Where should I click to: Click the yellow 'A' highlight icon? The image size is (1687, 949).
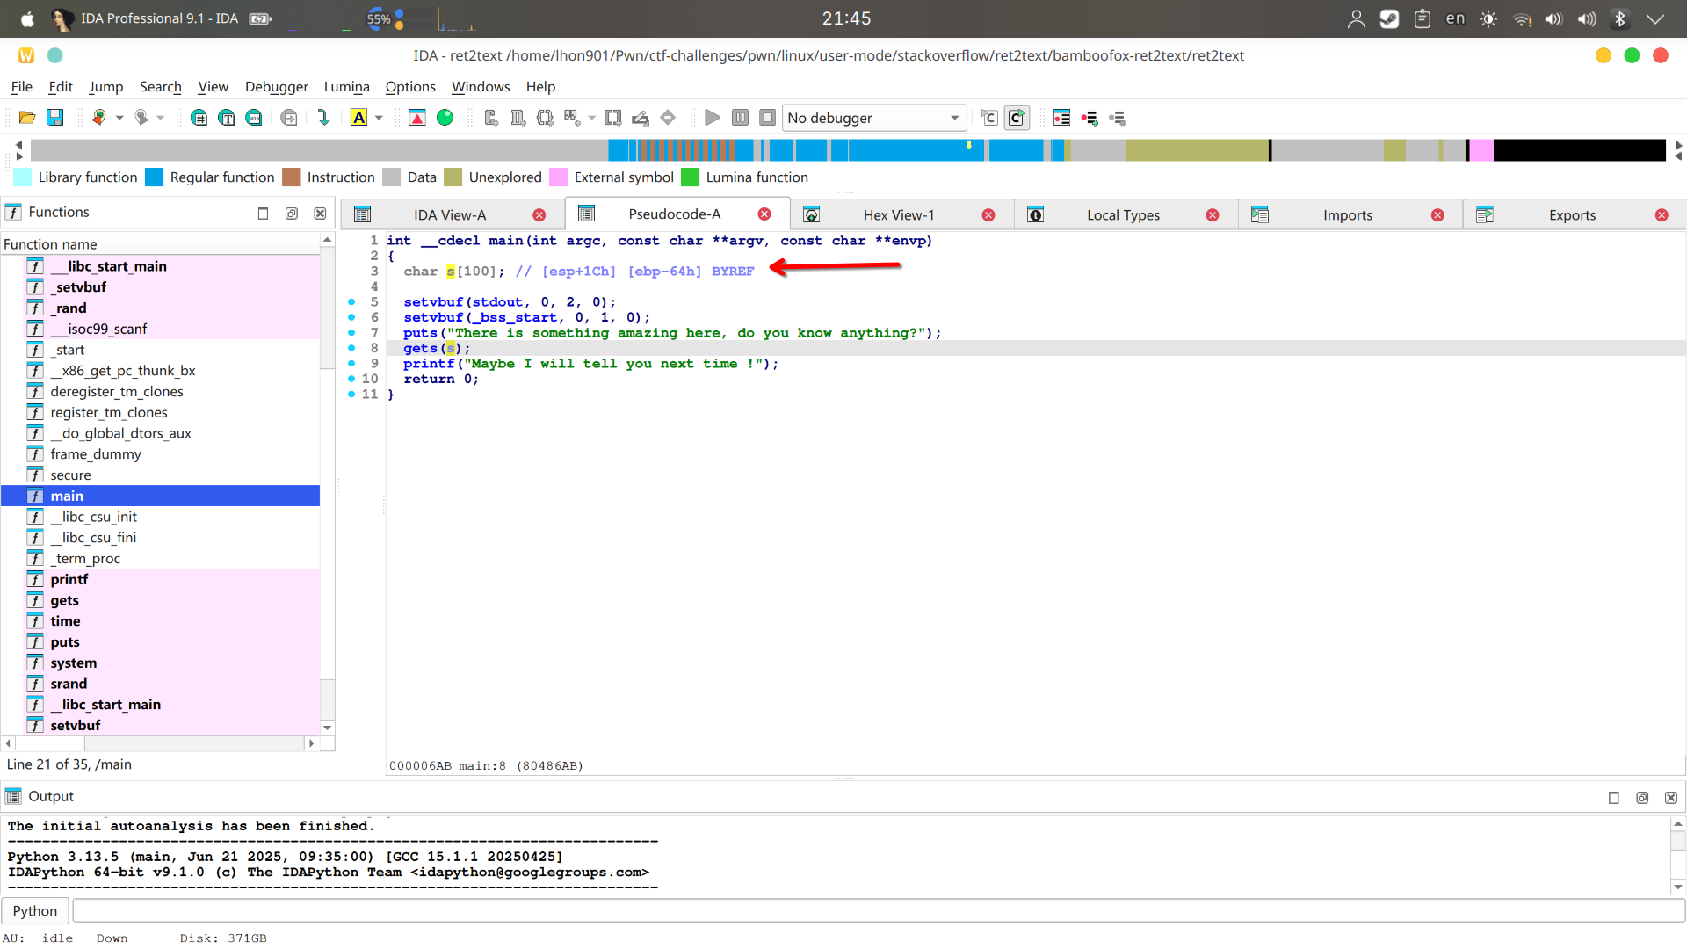click(358, 118)
